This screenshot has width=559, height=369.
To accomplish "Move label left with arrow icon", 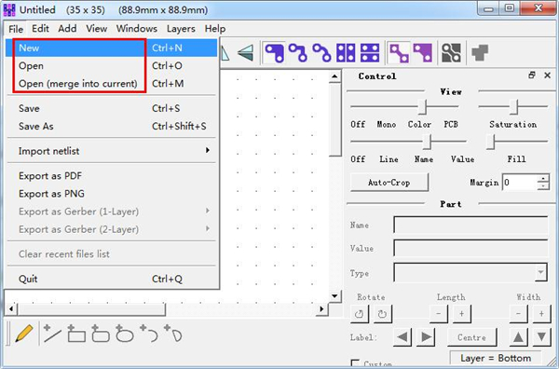I will tap(402, 337).
